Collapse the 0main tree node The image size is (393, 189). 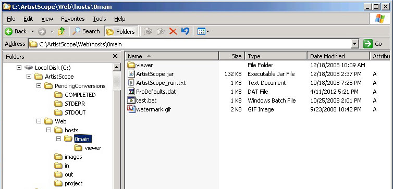(58, 138)
